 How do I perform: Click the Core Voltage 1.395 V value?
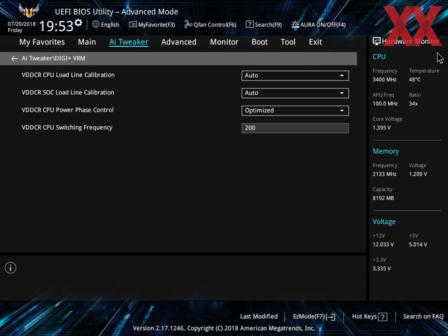click(381, 127)
